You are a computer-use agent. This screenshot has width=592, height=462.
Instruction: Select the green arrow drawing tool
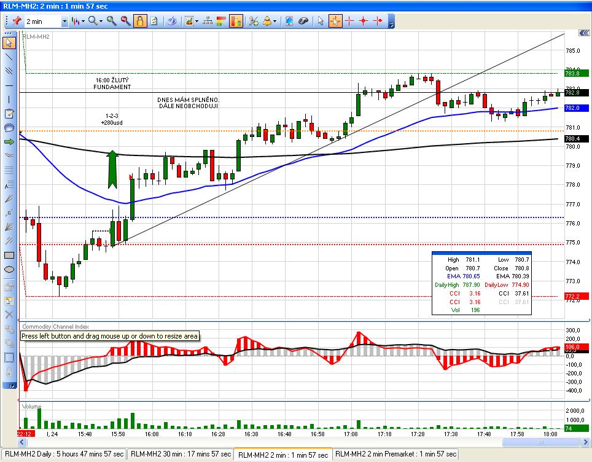point(9,142)
